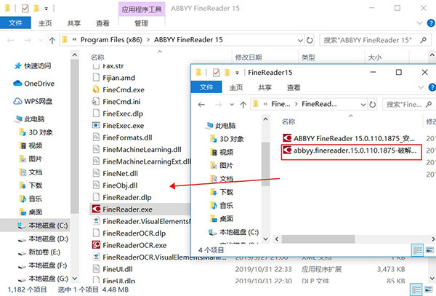This screenshot has height=296, width=436.
Task: Open the recent locations dropdown in FineReader15 window
Action: [232, 105]
